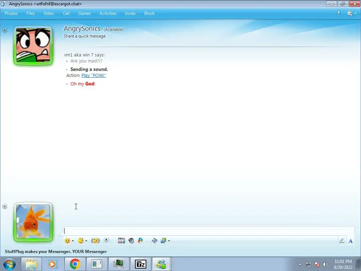Screen dimensions: 361x271
Task: Open the StuffPlug color palette icon
Action: click(121, 241)
